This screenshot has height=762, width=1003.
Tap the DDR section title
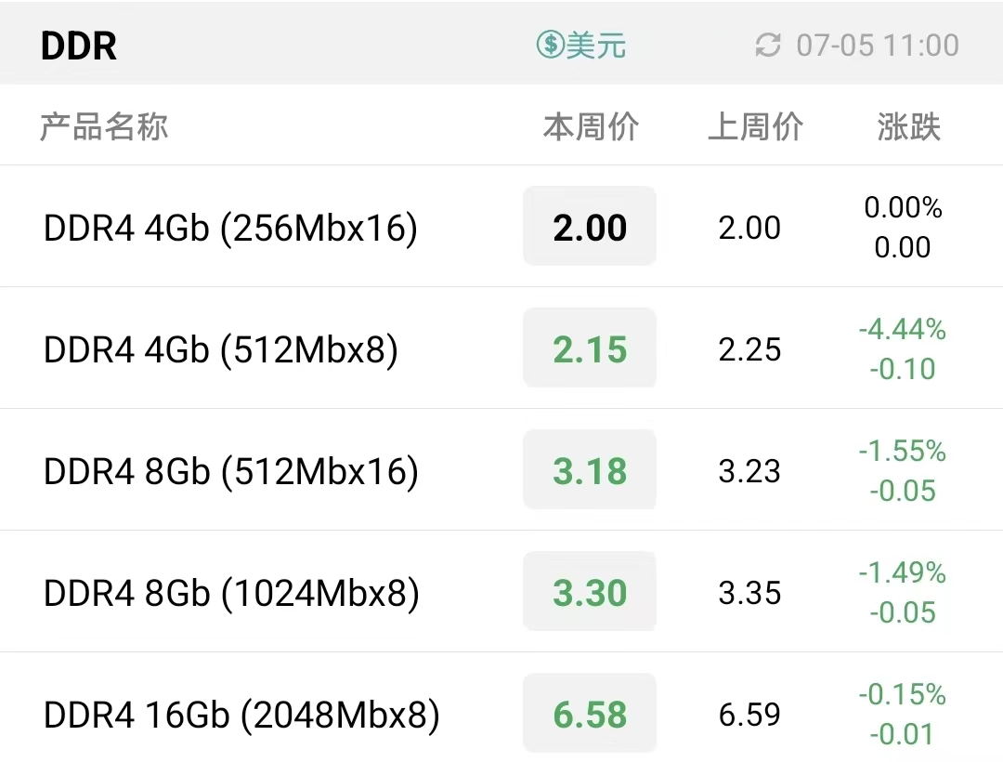[79, 46]
